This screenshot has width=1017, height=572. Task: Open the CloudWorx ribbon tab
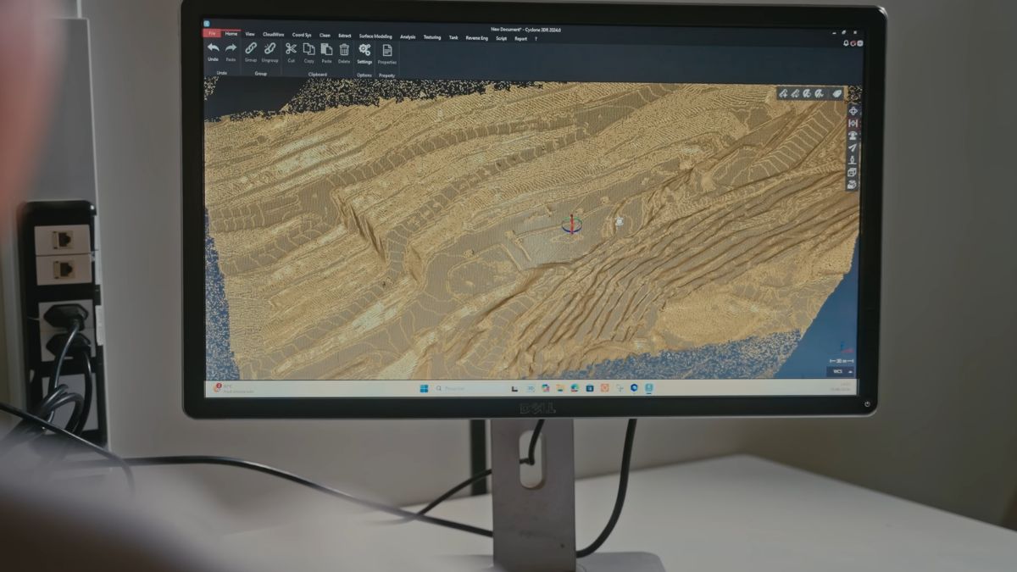tap(274, 35)
